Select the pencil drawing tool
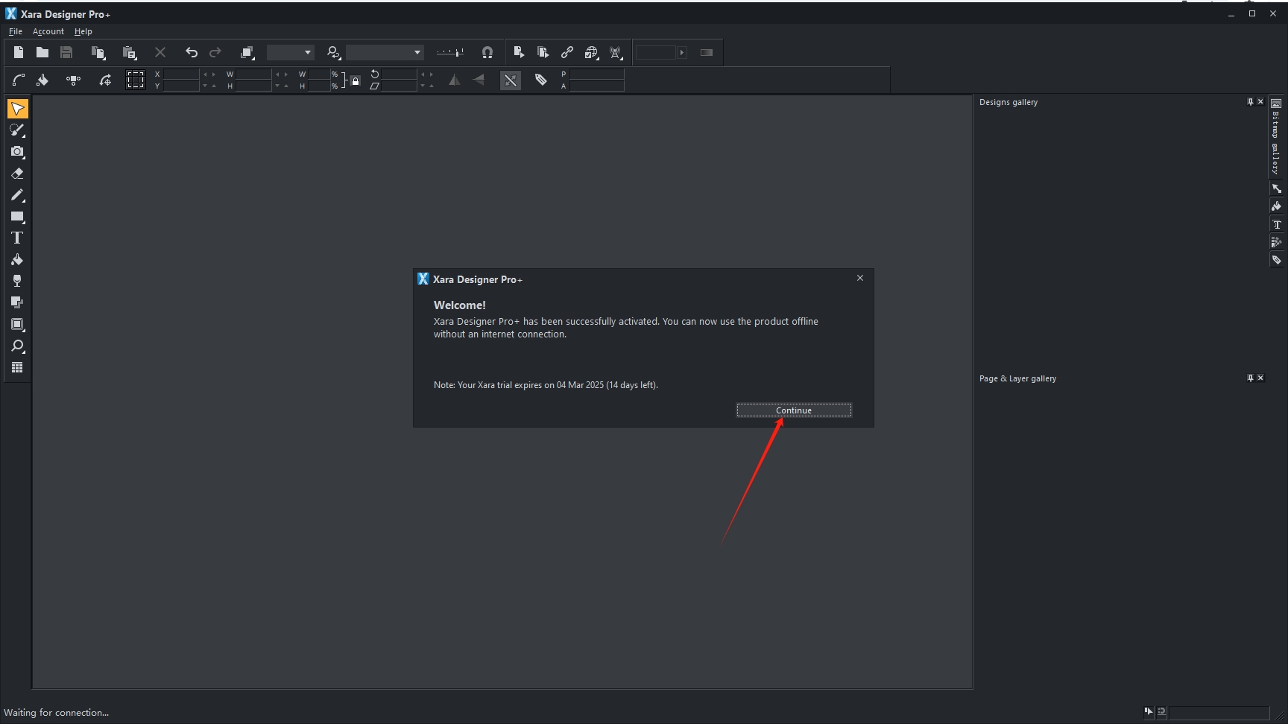 click(17, 195)
